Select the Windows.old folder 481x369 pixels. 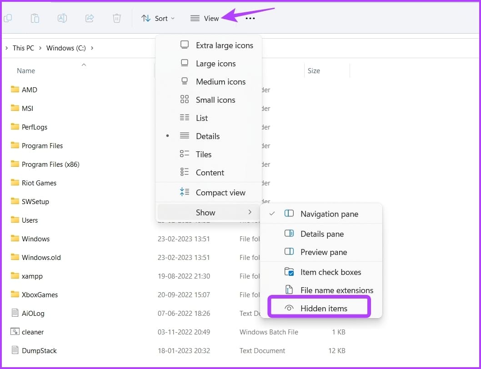pyautogui.click(x=35, y=257)
